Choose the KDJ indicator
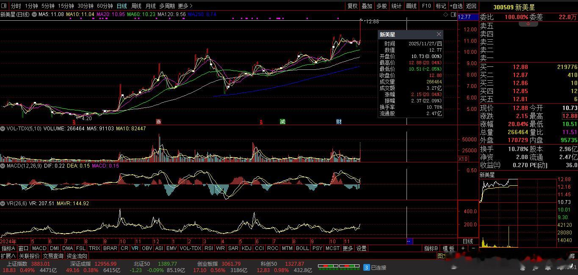The width and height of the screenshot is (578, 275). pyautogui.click(x=246, y=248)
